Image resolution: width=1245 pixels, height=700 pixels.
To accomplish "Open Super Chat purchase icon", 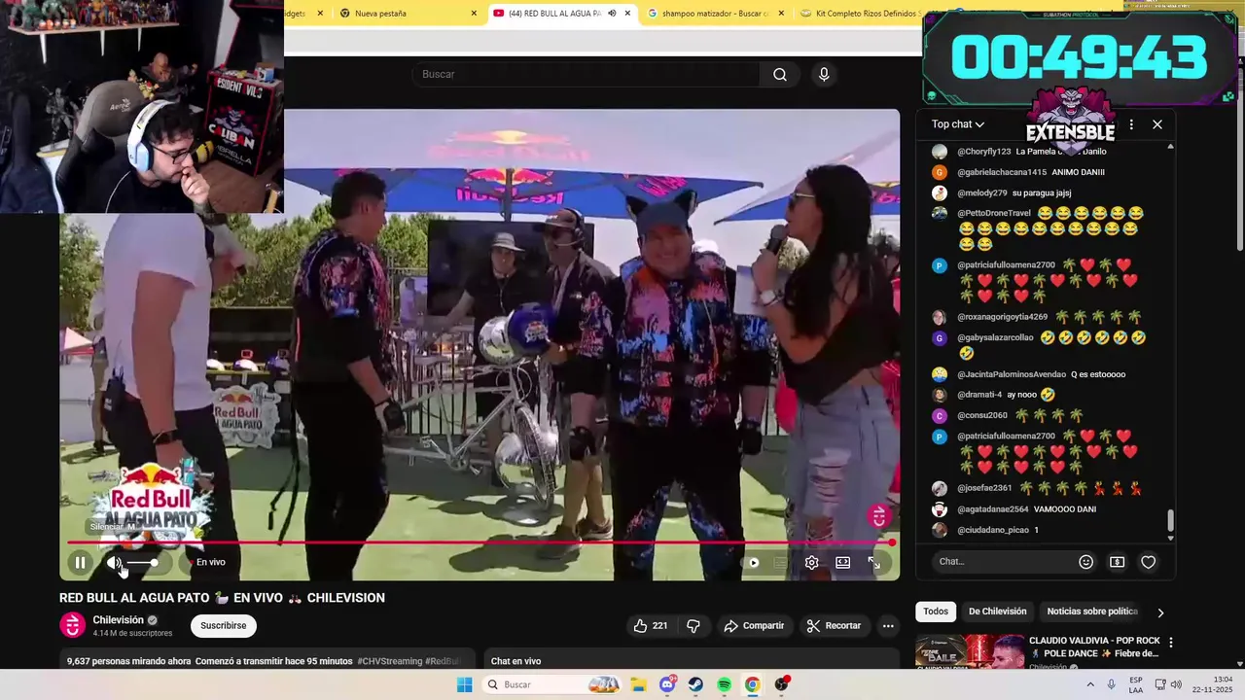I will point(1117,561).
